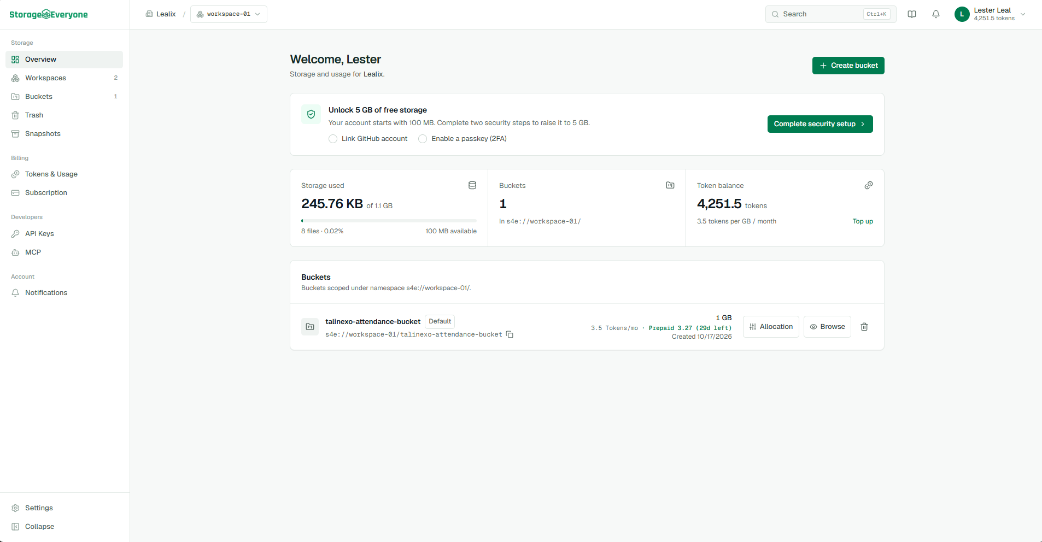Click the Create bucket button
Viewport: 1042px width, 542px height.
point(848,66)
